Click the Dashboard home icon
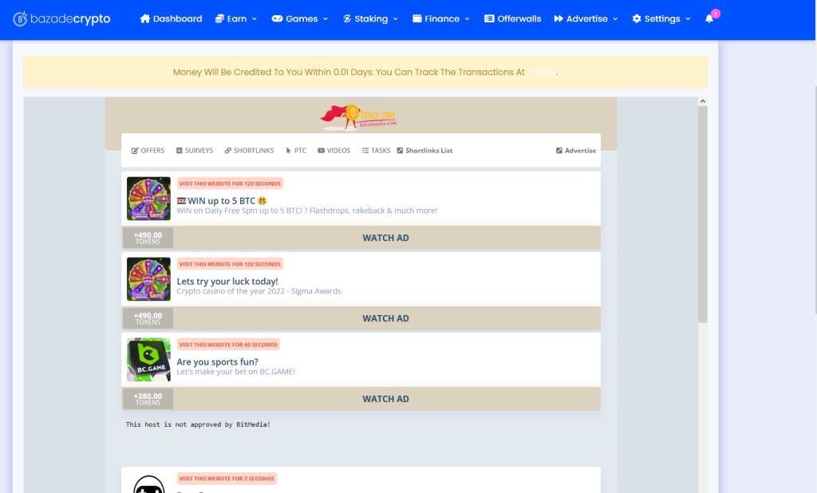Viewport: 817px width, 493px height. coord(145,19)
